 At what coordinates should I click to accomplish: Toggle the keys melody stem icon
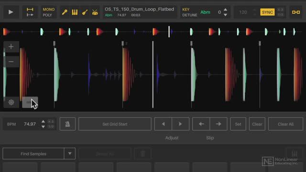[x=75, y=12]
